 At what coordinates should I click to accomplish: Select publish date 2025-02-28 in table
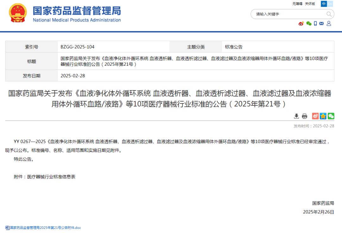point(73,76)
